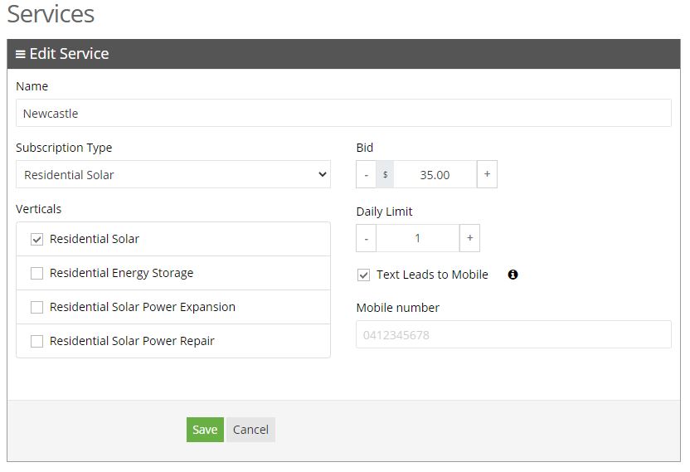Enable Residential Solar Power Expansion checkbox
Viewport: 690px width, 472px height.
point(37,307)
